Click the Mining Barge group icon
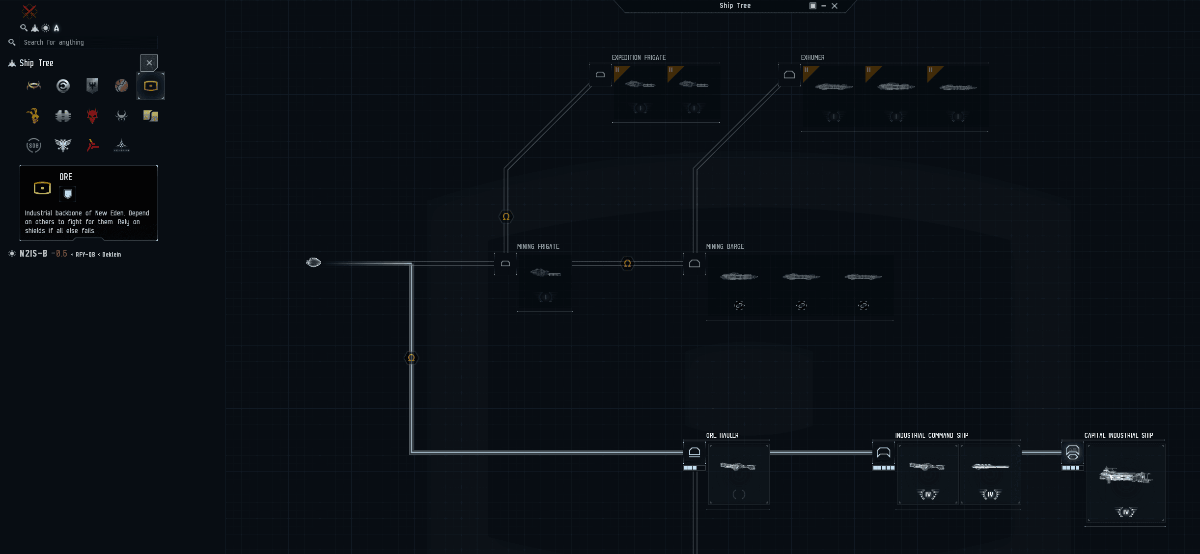The image size is (1200, 554). coord(695,264)
